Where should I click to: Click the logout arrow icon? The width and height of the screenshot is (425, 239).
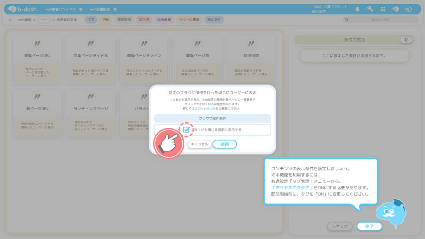[x=408, y=9]
